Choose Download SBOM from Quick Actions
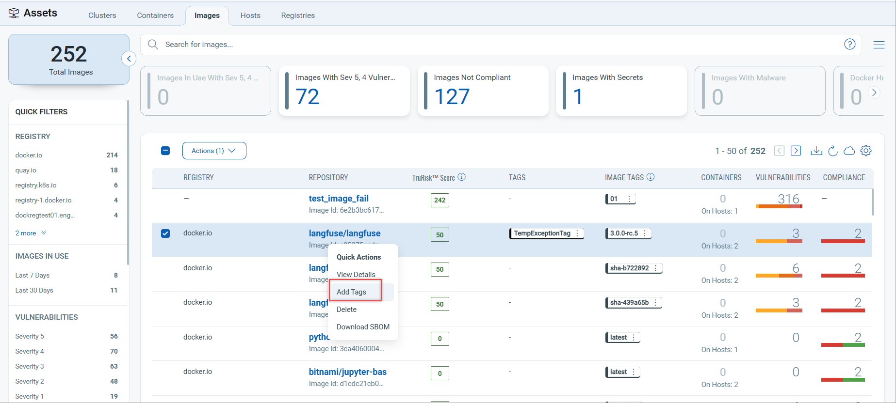The height and width of the screenshot is (403, 896). [x=363, y=327]
